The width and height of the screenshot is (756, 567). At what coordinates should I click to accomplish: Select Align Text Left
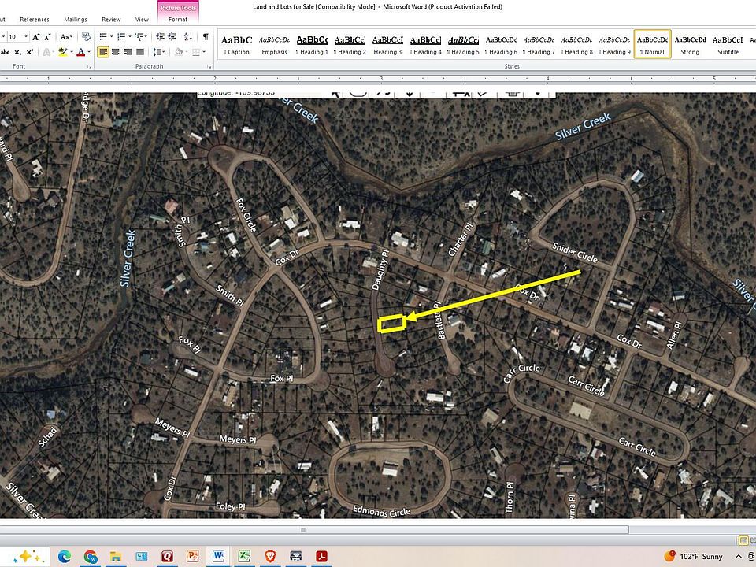point(102,52)
